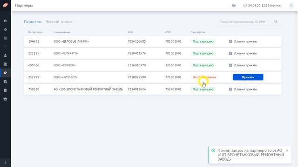Open Условия приняты for ГЕТКАРГО

click(245, 53)
